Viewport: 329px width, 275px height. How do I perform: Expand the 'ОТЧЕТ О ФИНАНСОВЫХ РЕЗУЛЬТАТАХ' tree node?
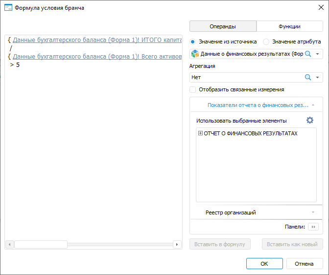(x=200, y=133)
